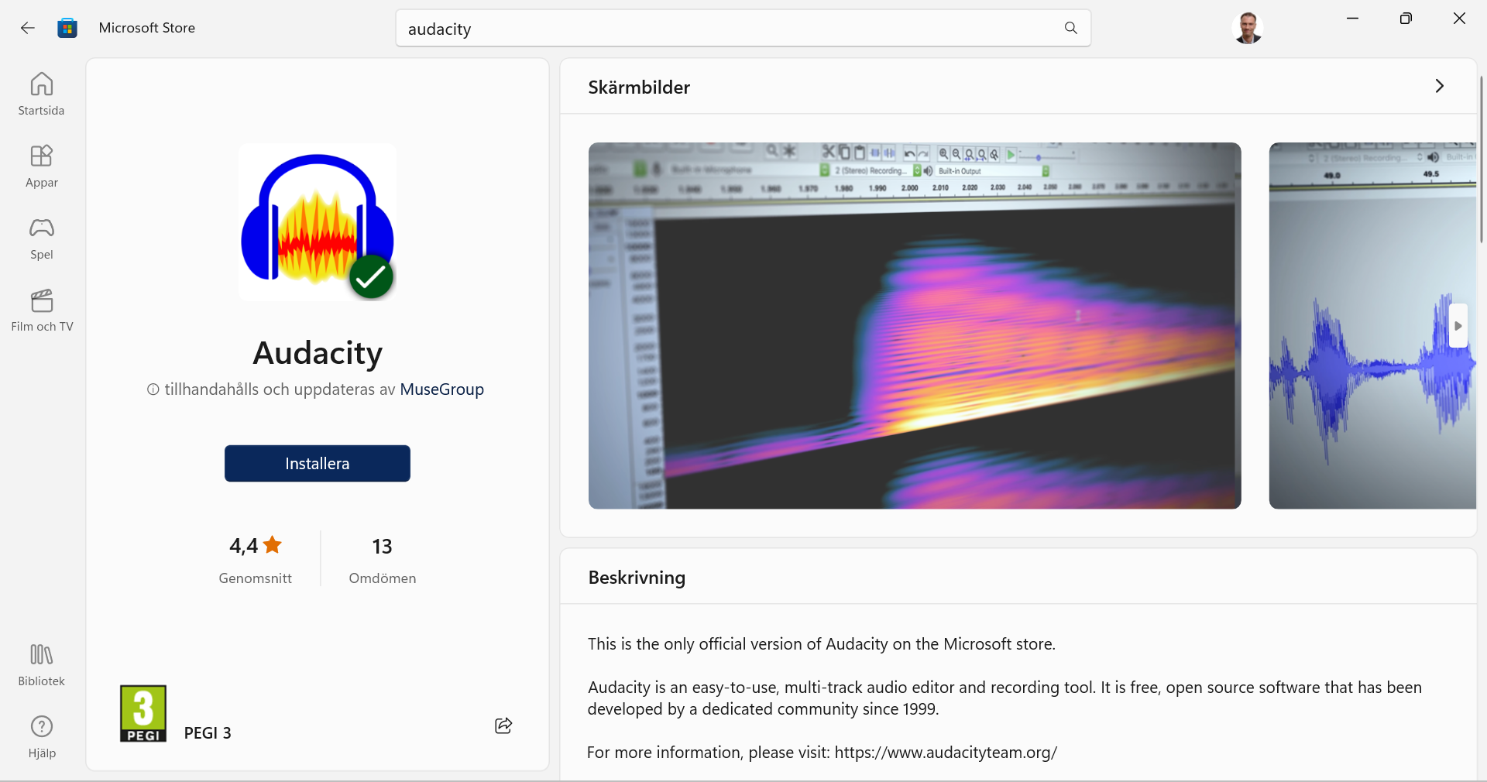Advance to the next screenshot with the arrow
This screenshot has height=782, width=1487.
1458,326
